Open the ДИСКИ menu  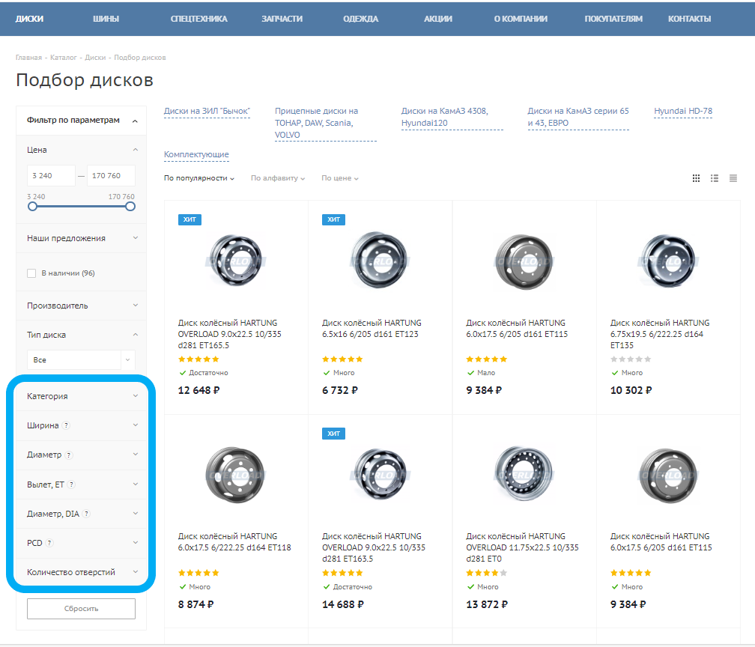pos(29,19)
